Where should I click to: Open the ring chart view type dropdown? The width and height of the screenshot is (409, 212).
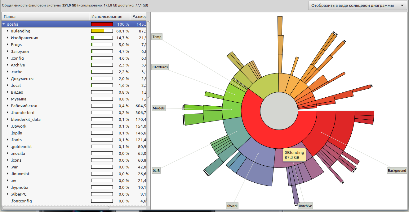tap(357, 5)
